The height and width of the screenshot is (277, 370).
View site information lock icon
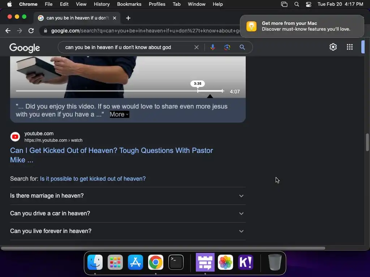click(x=46, y=31)
